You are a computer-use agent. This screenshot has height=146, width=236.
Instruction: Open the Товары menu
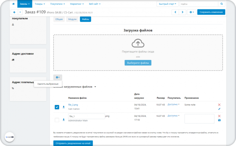pyautogui.click(x=40, y=4)
